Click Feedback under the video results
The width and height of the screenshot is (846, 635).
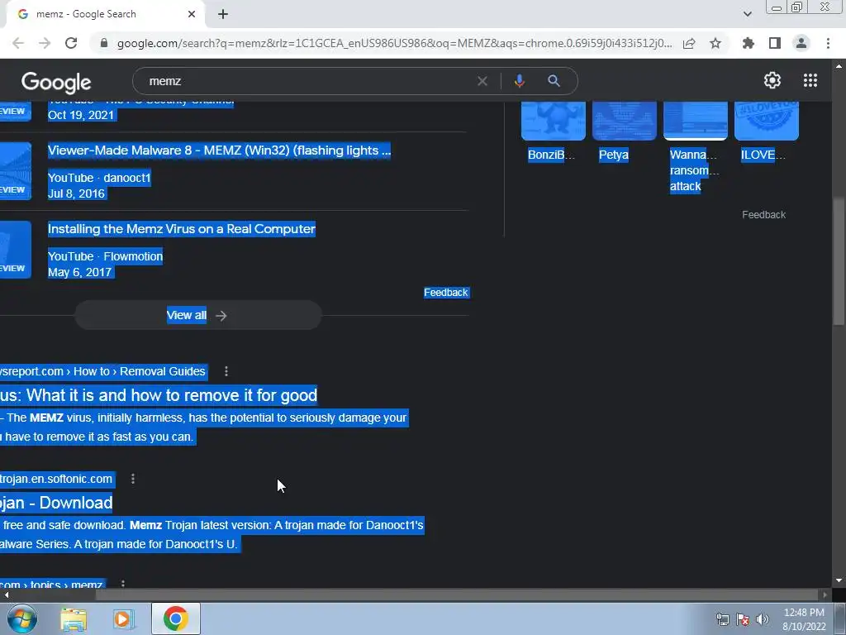coord(445,293)
